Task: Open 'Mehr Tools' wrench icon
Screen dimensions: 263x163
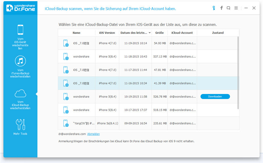Action: point(20,125)
